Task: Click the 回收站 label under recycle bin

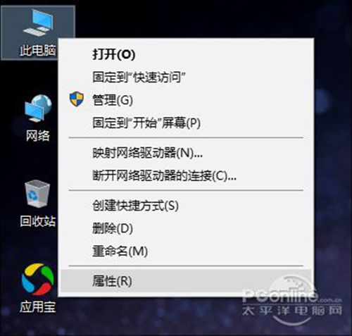Action: 38,221
